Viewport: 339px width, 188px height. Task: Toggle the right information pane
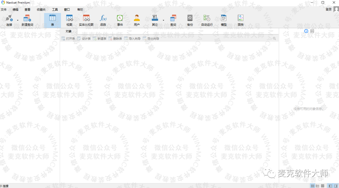[336, 186]
